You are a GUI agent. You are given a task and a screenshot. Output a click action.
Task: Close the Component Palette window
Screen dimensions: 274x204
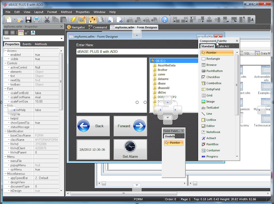pos(237,41)
